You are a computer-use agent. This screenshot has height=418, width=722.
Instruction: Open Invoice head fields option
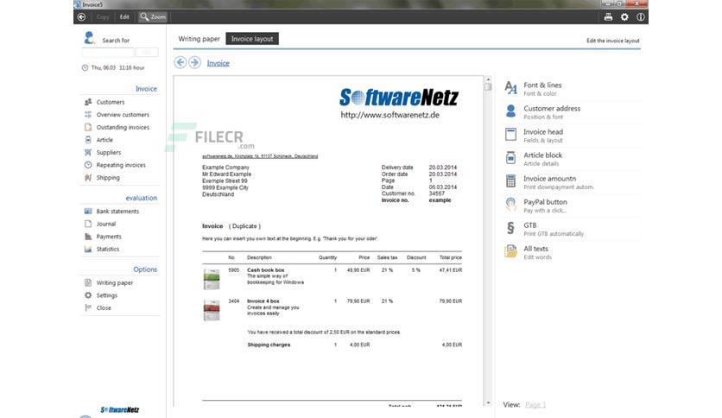coord(571,136)
